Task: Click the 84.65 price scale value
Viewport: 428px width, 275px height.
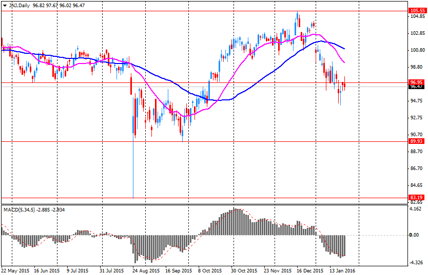Action: tap(417, 185)
